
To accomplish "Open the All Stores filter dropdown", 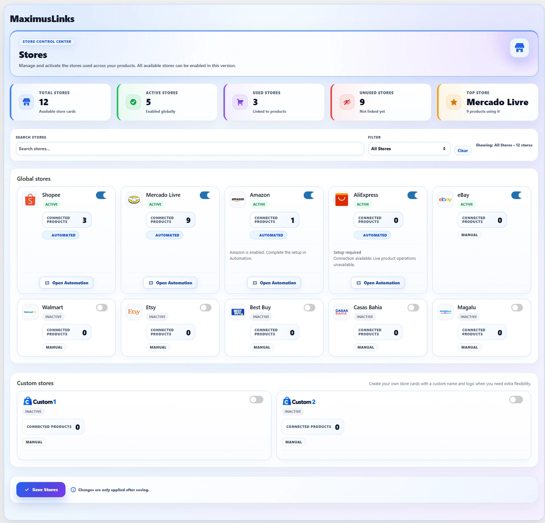I will coord(409,149).
